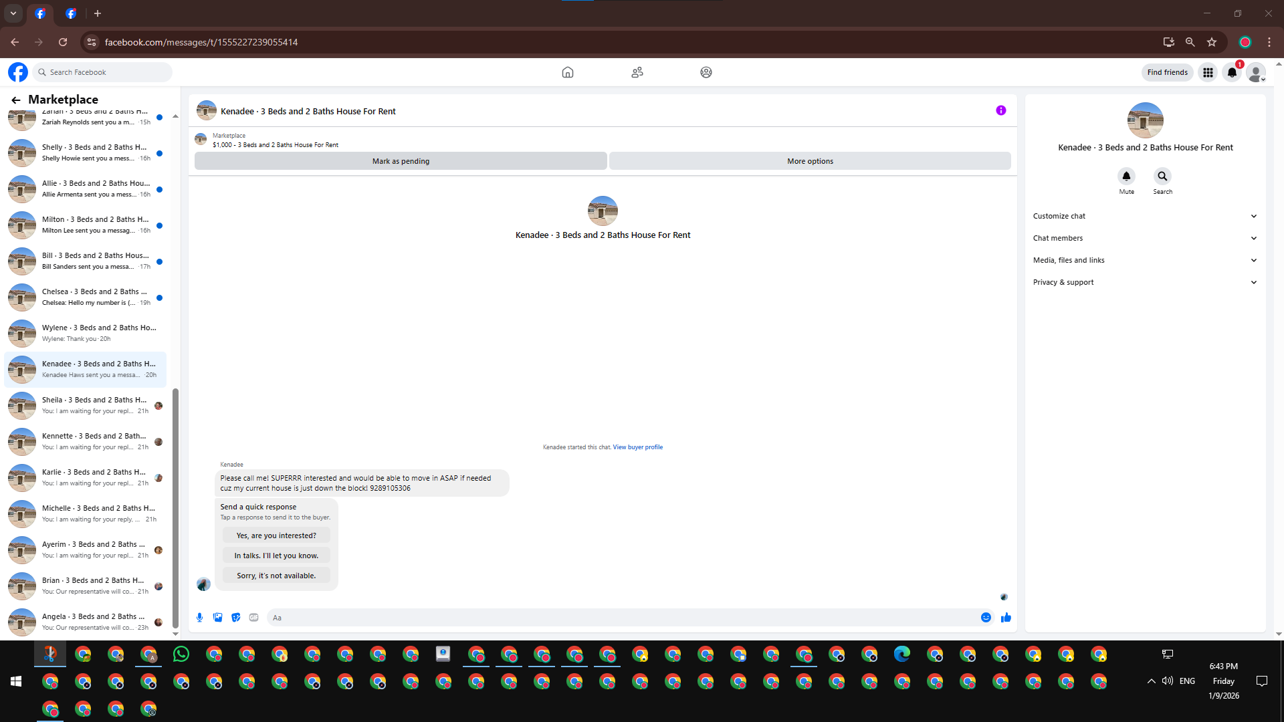Viewport: 1284px width, 722px height.
Task: Open the conversation information purple icon
Action: 1000,111
